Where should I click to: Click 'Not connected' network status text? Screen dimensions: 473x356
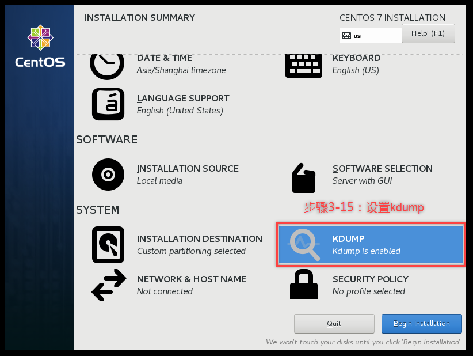[165, 291]
